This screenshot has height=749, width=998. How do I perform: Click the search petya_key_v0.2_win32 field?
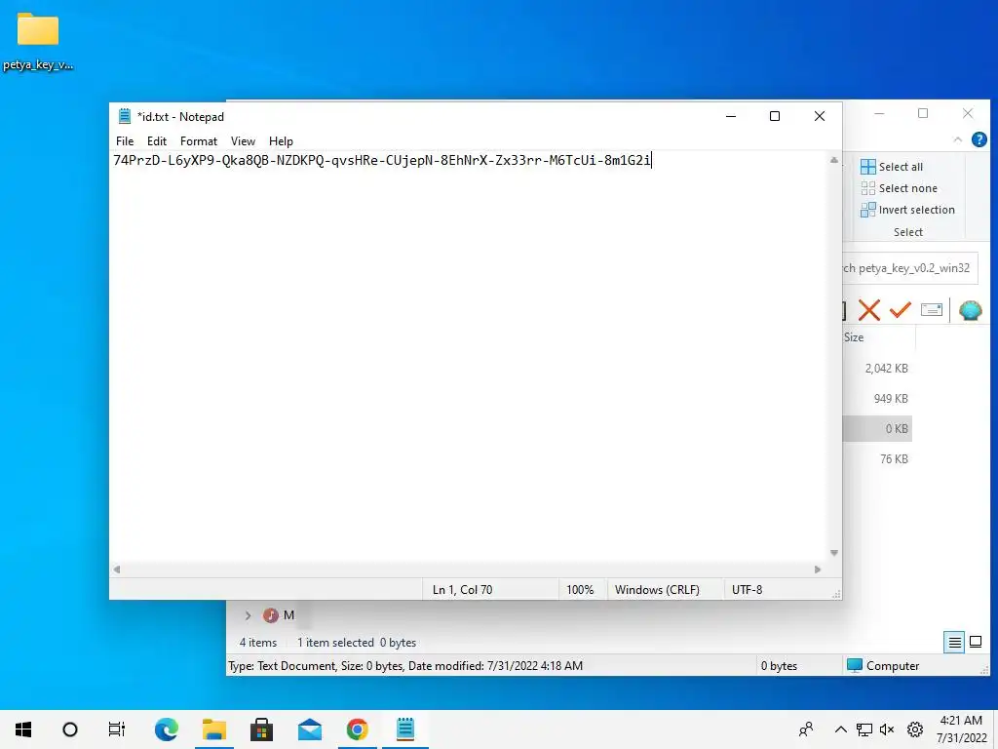click(x=910, y=268)
